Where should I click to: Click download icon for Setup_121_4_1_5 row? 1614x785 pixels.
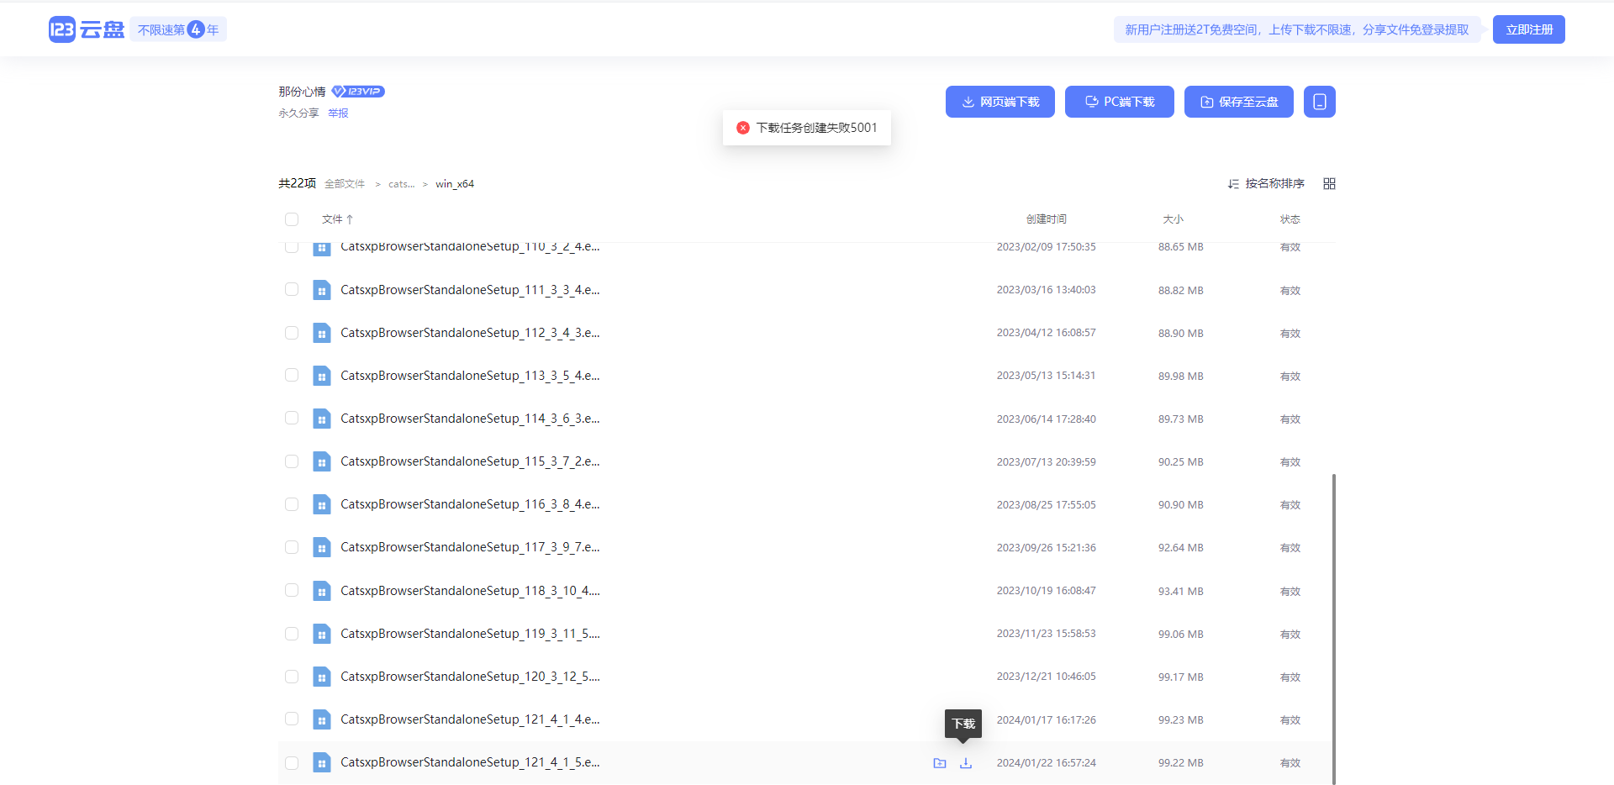click(966, 763)
